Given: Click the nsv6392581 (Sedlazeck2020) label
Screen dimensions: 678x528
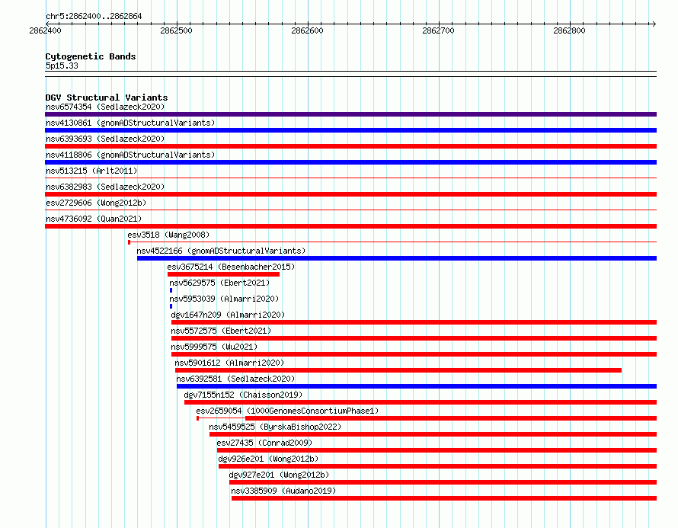Looking at the screenshot, I should (235, 379).
